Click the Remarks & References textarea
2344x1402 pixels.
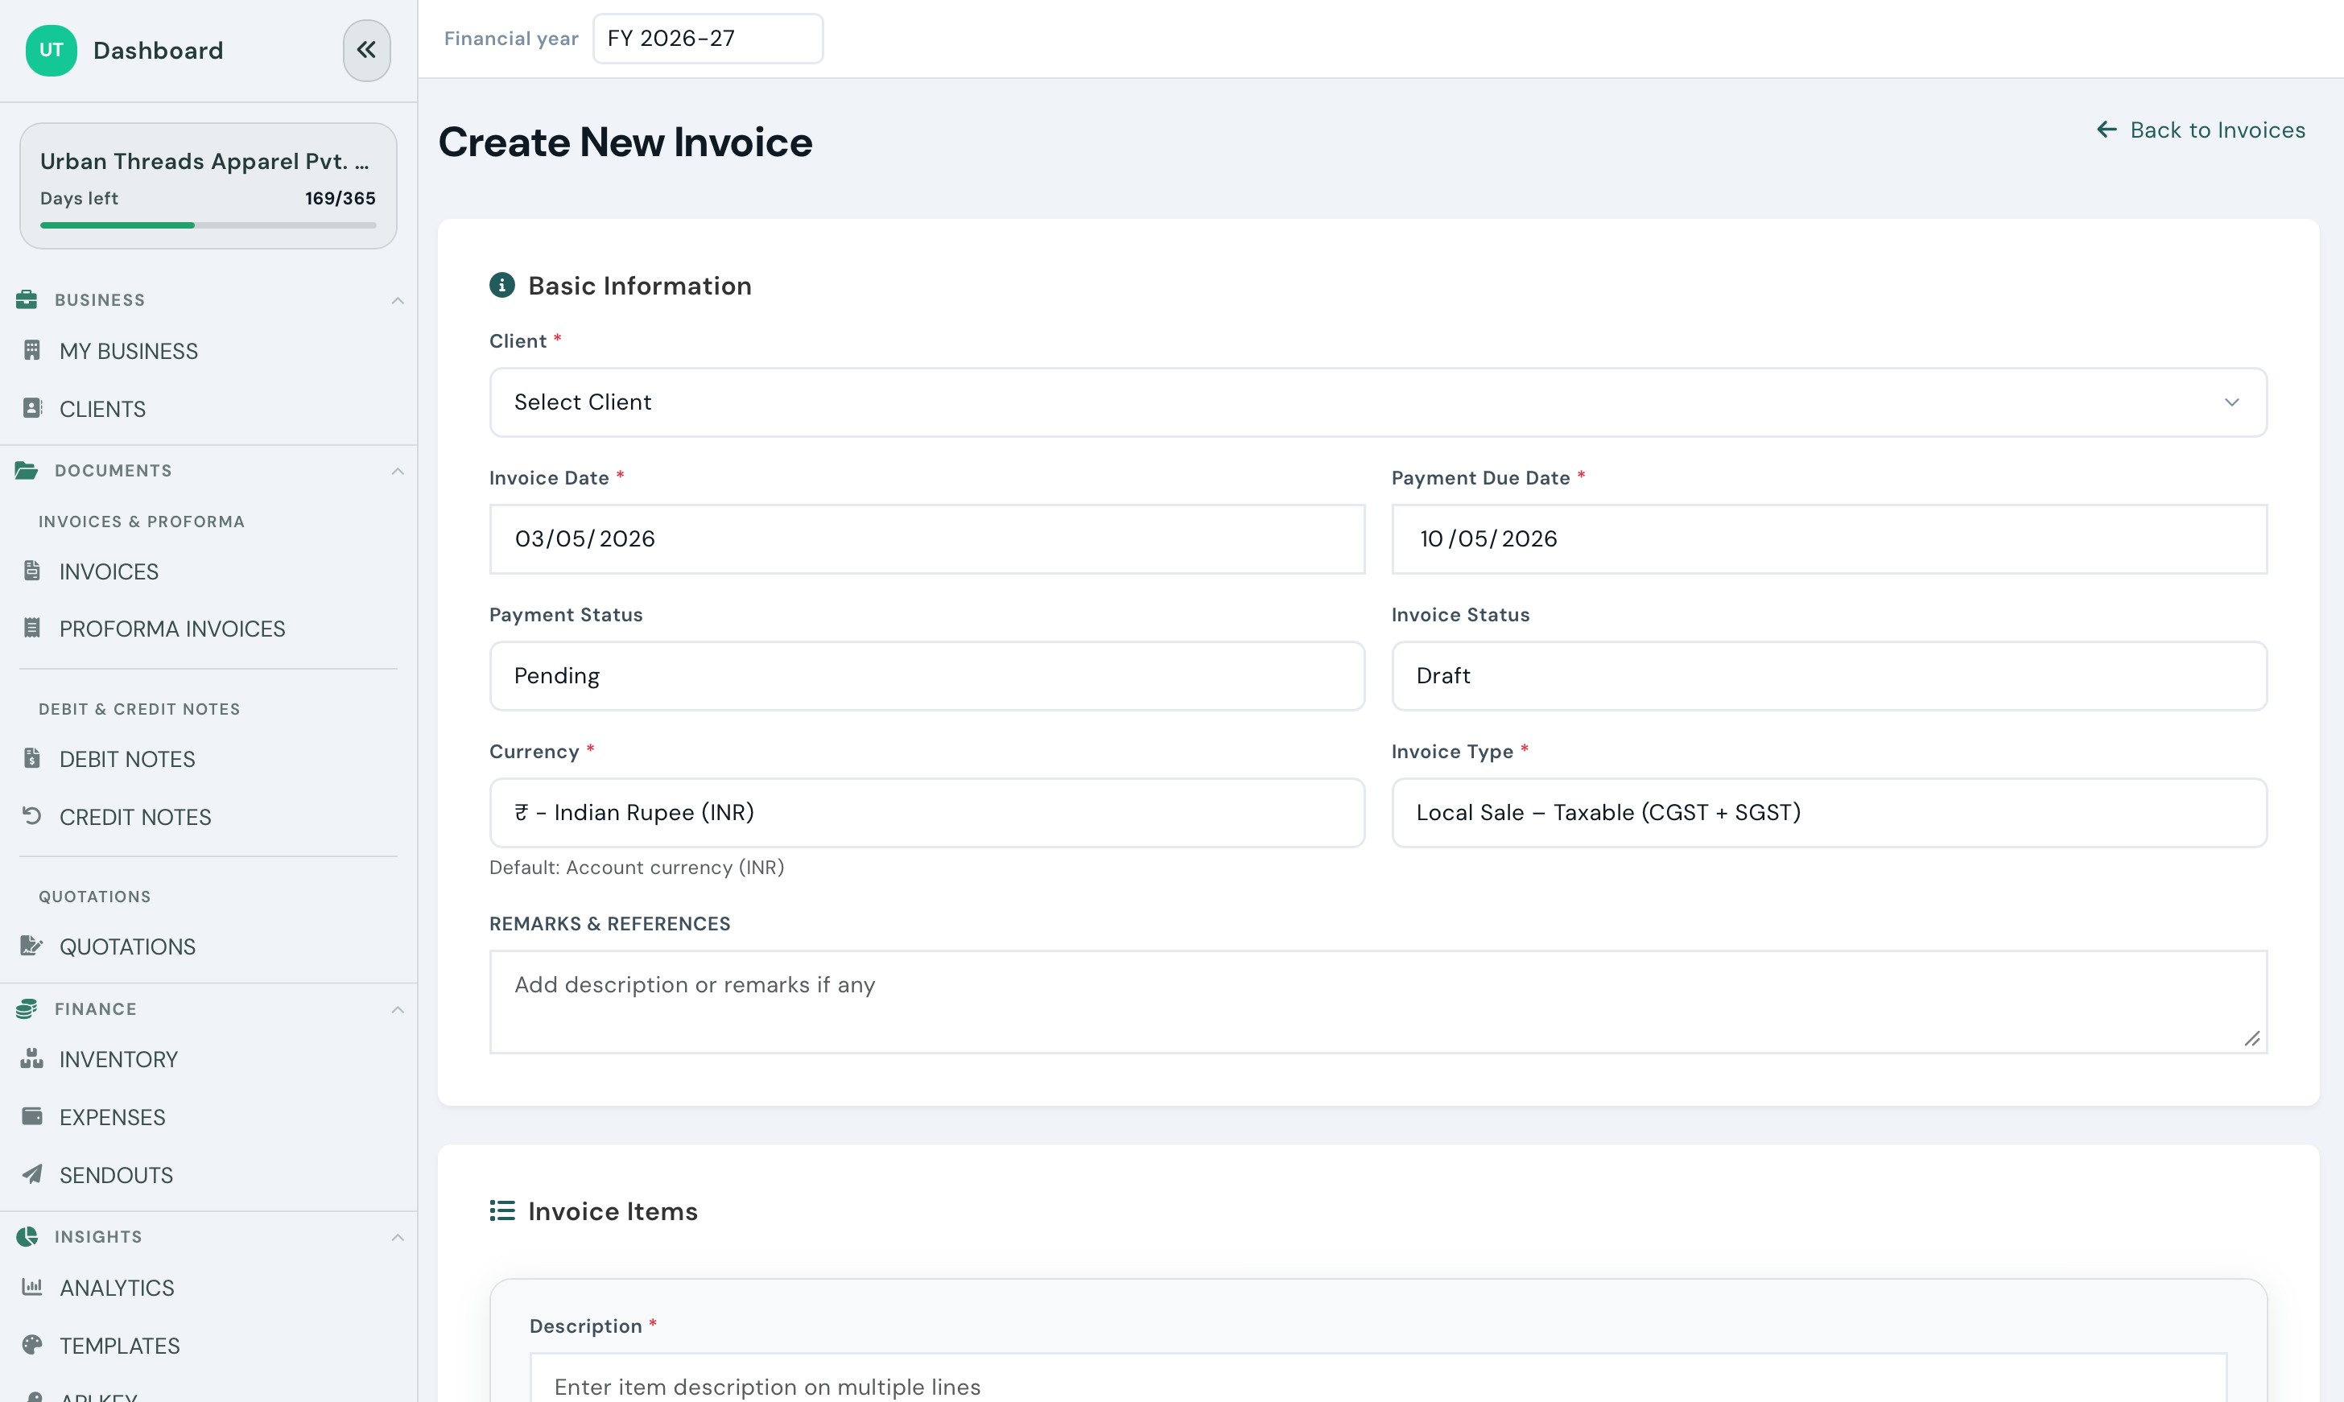1377,1001
